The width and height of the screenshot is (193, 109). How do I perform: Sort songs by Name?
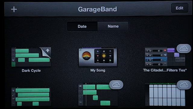click(113, 26)
